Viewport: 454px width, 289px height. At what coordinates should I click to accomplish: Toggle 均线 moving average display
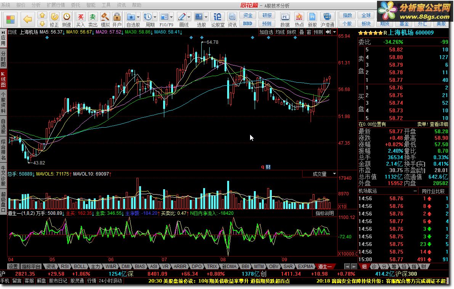(280, 32)
